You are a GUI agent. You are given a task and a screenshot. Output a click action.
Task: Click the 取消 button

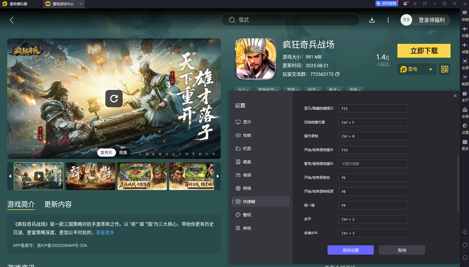402,250
